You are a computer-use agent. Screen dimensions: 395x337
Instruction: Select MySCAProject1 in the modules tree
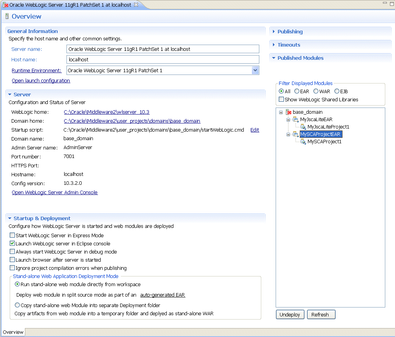[325, 142]
